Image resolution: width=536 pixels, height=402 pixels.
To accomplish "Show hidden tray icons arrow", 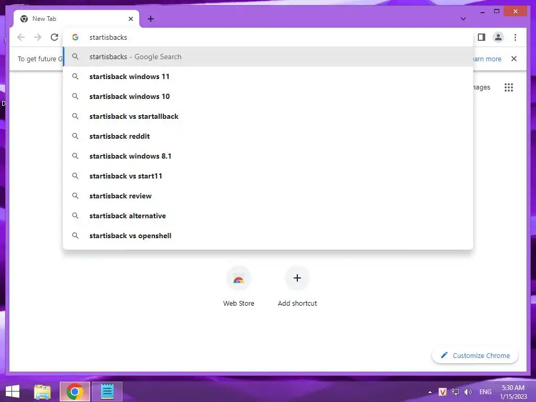I will point(430,392).
